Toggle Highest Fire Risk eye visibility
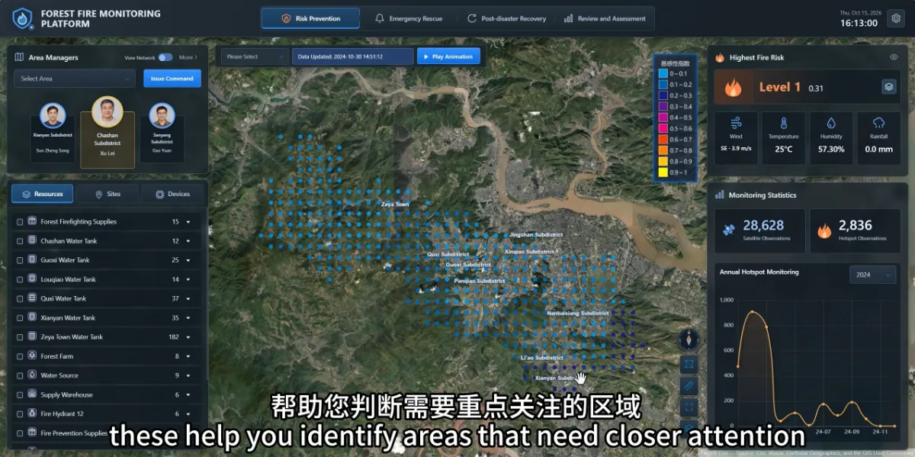This screenshot has width=915, height=457. [894, 57]
